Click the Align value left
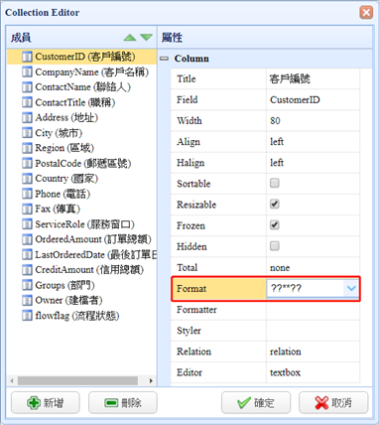 [277, 142]
